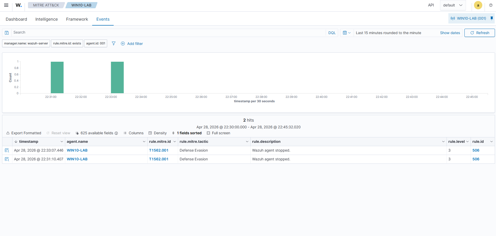Expand rule.id column header options
Image resolution: width=496 pixels, height=236 pixels.
click(492, 141)
